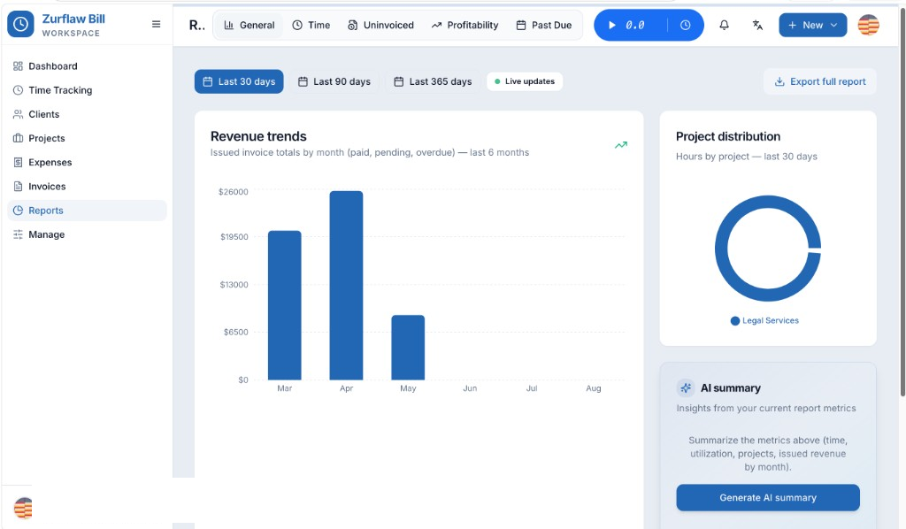Open Expenses in the sidebar
Viewport: 906px width, 529px height.
coord(87,162)
